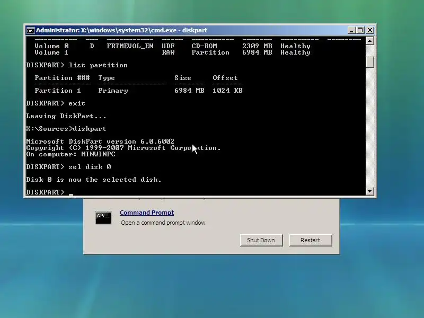The image size is (424, 318).
Task: Click the Restart button
Action: pos(311,240)
